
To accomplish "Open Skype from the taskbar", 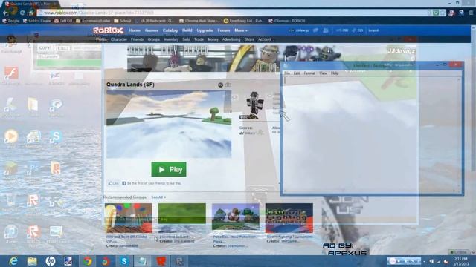I will point(124,261).
